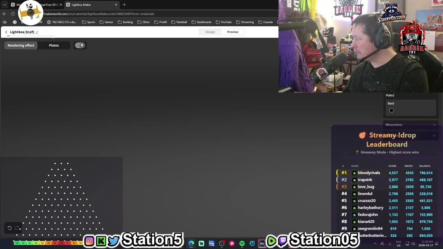443x249 pixels.
Task: Open the Paintball bookmarks folder
Action: pos(179,22)
